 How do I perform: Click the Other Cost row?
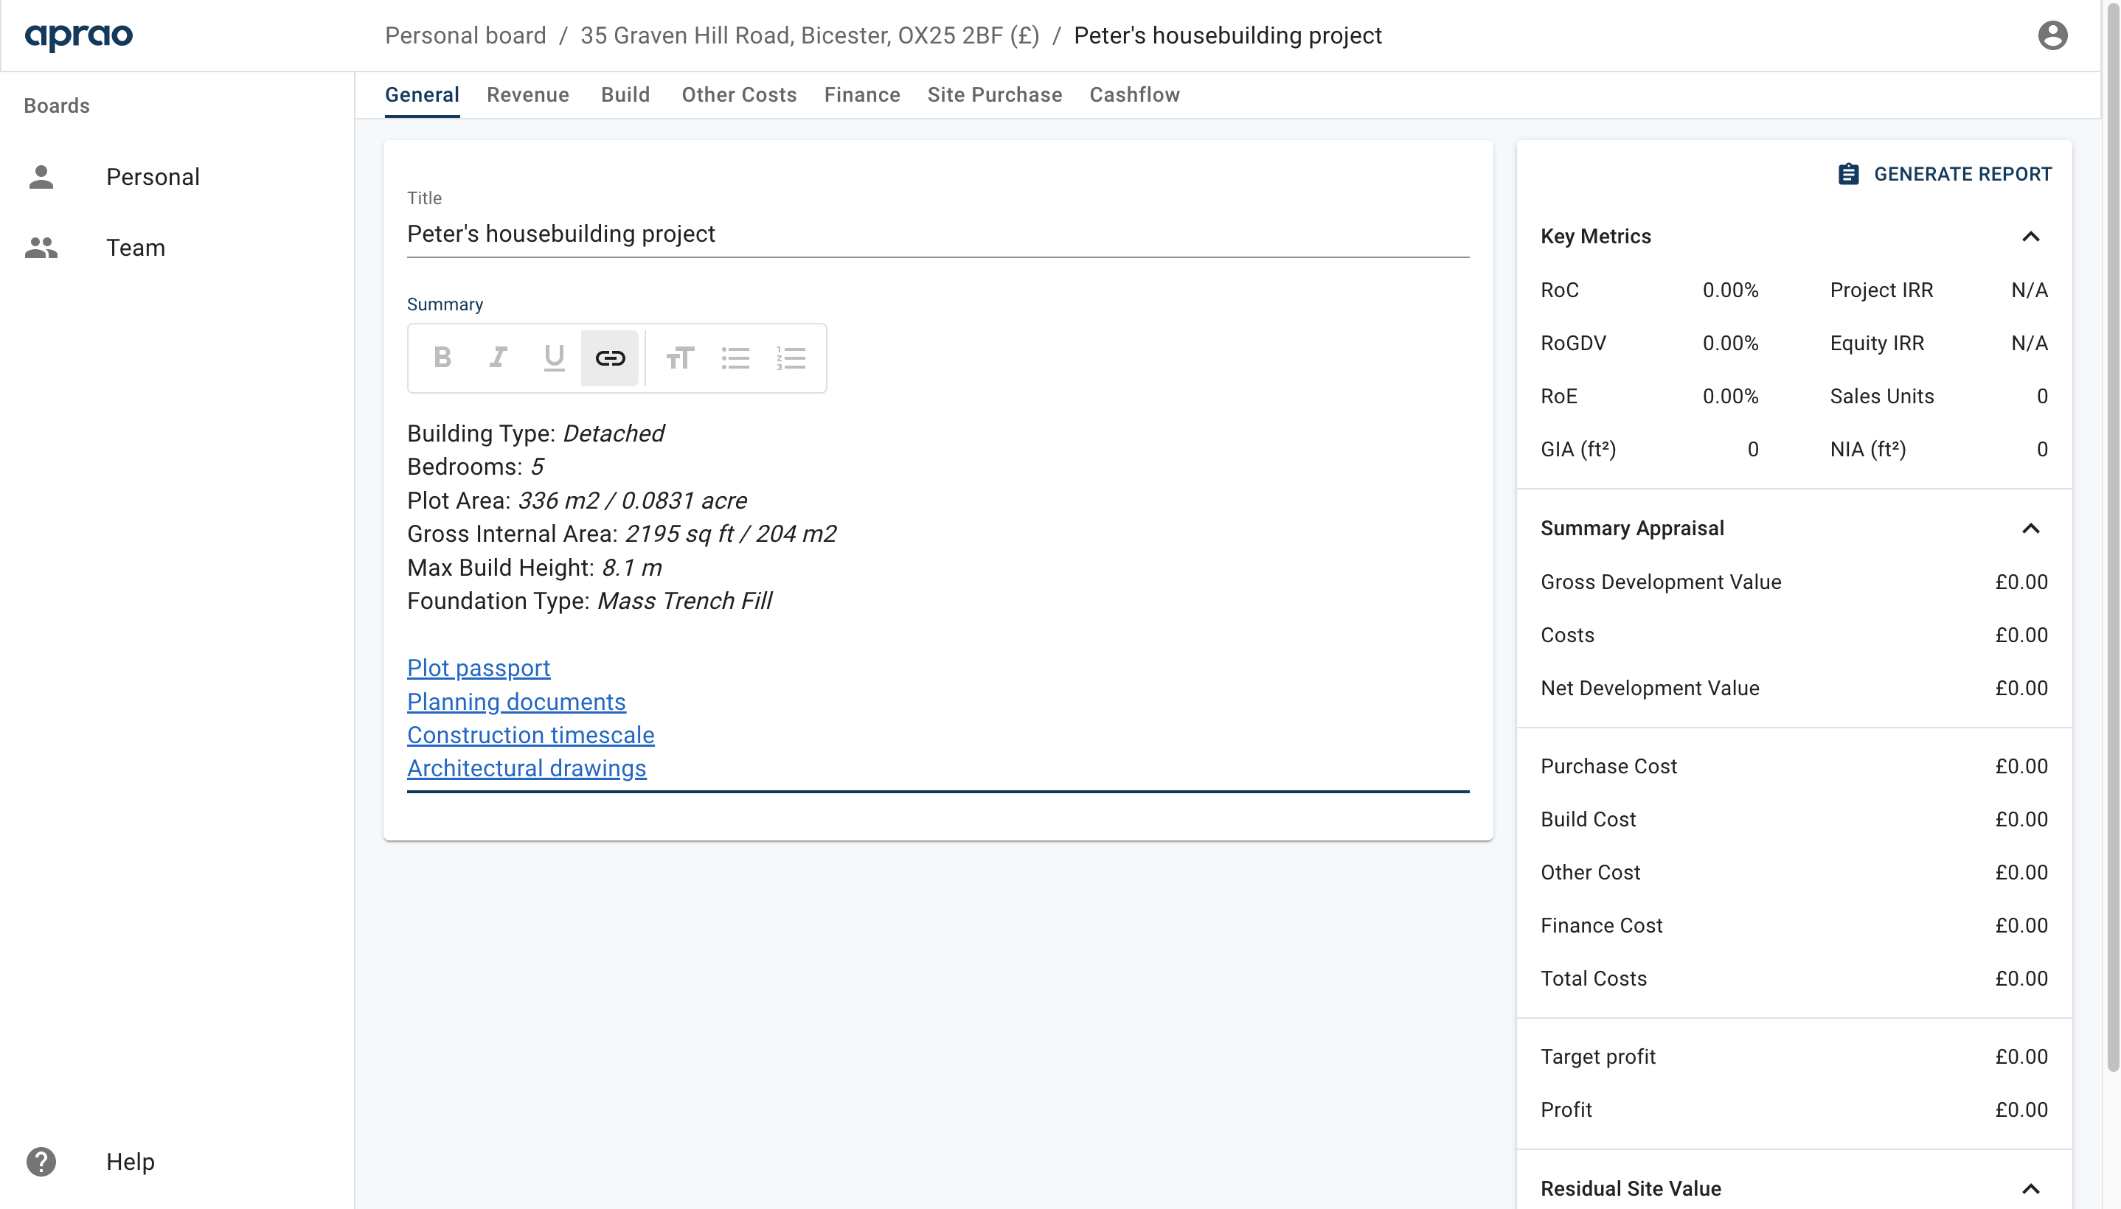1794,873
